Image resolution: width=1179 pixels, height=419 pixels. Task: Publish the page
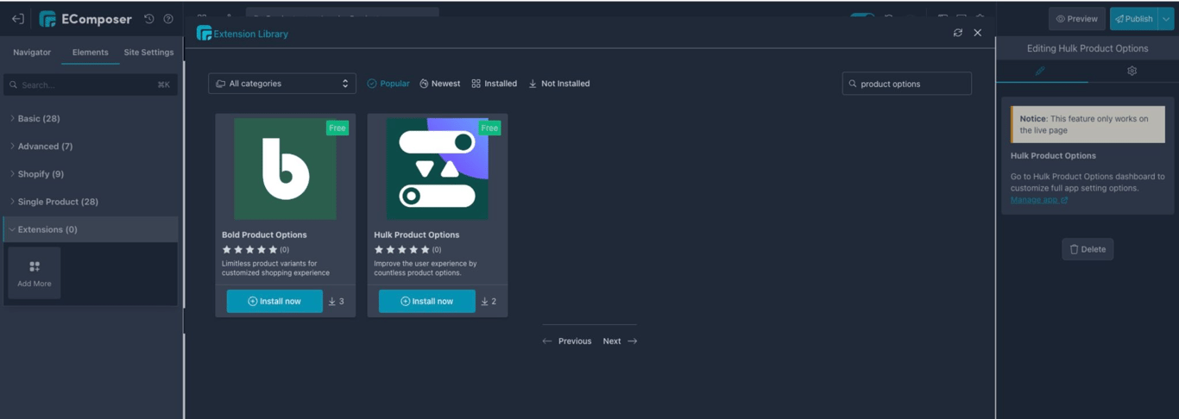click(x=1134, y=19)
